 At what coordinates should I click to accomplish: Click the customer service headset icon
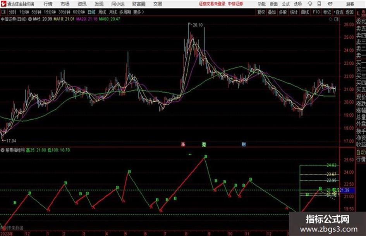coord(310,4)
